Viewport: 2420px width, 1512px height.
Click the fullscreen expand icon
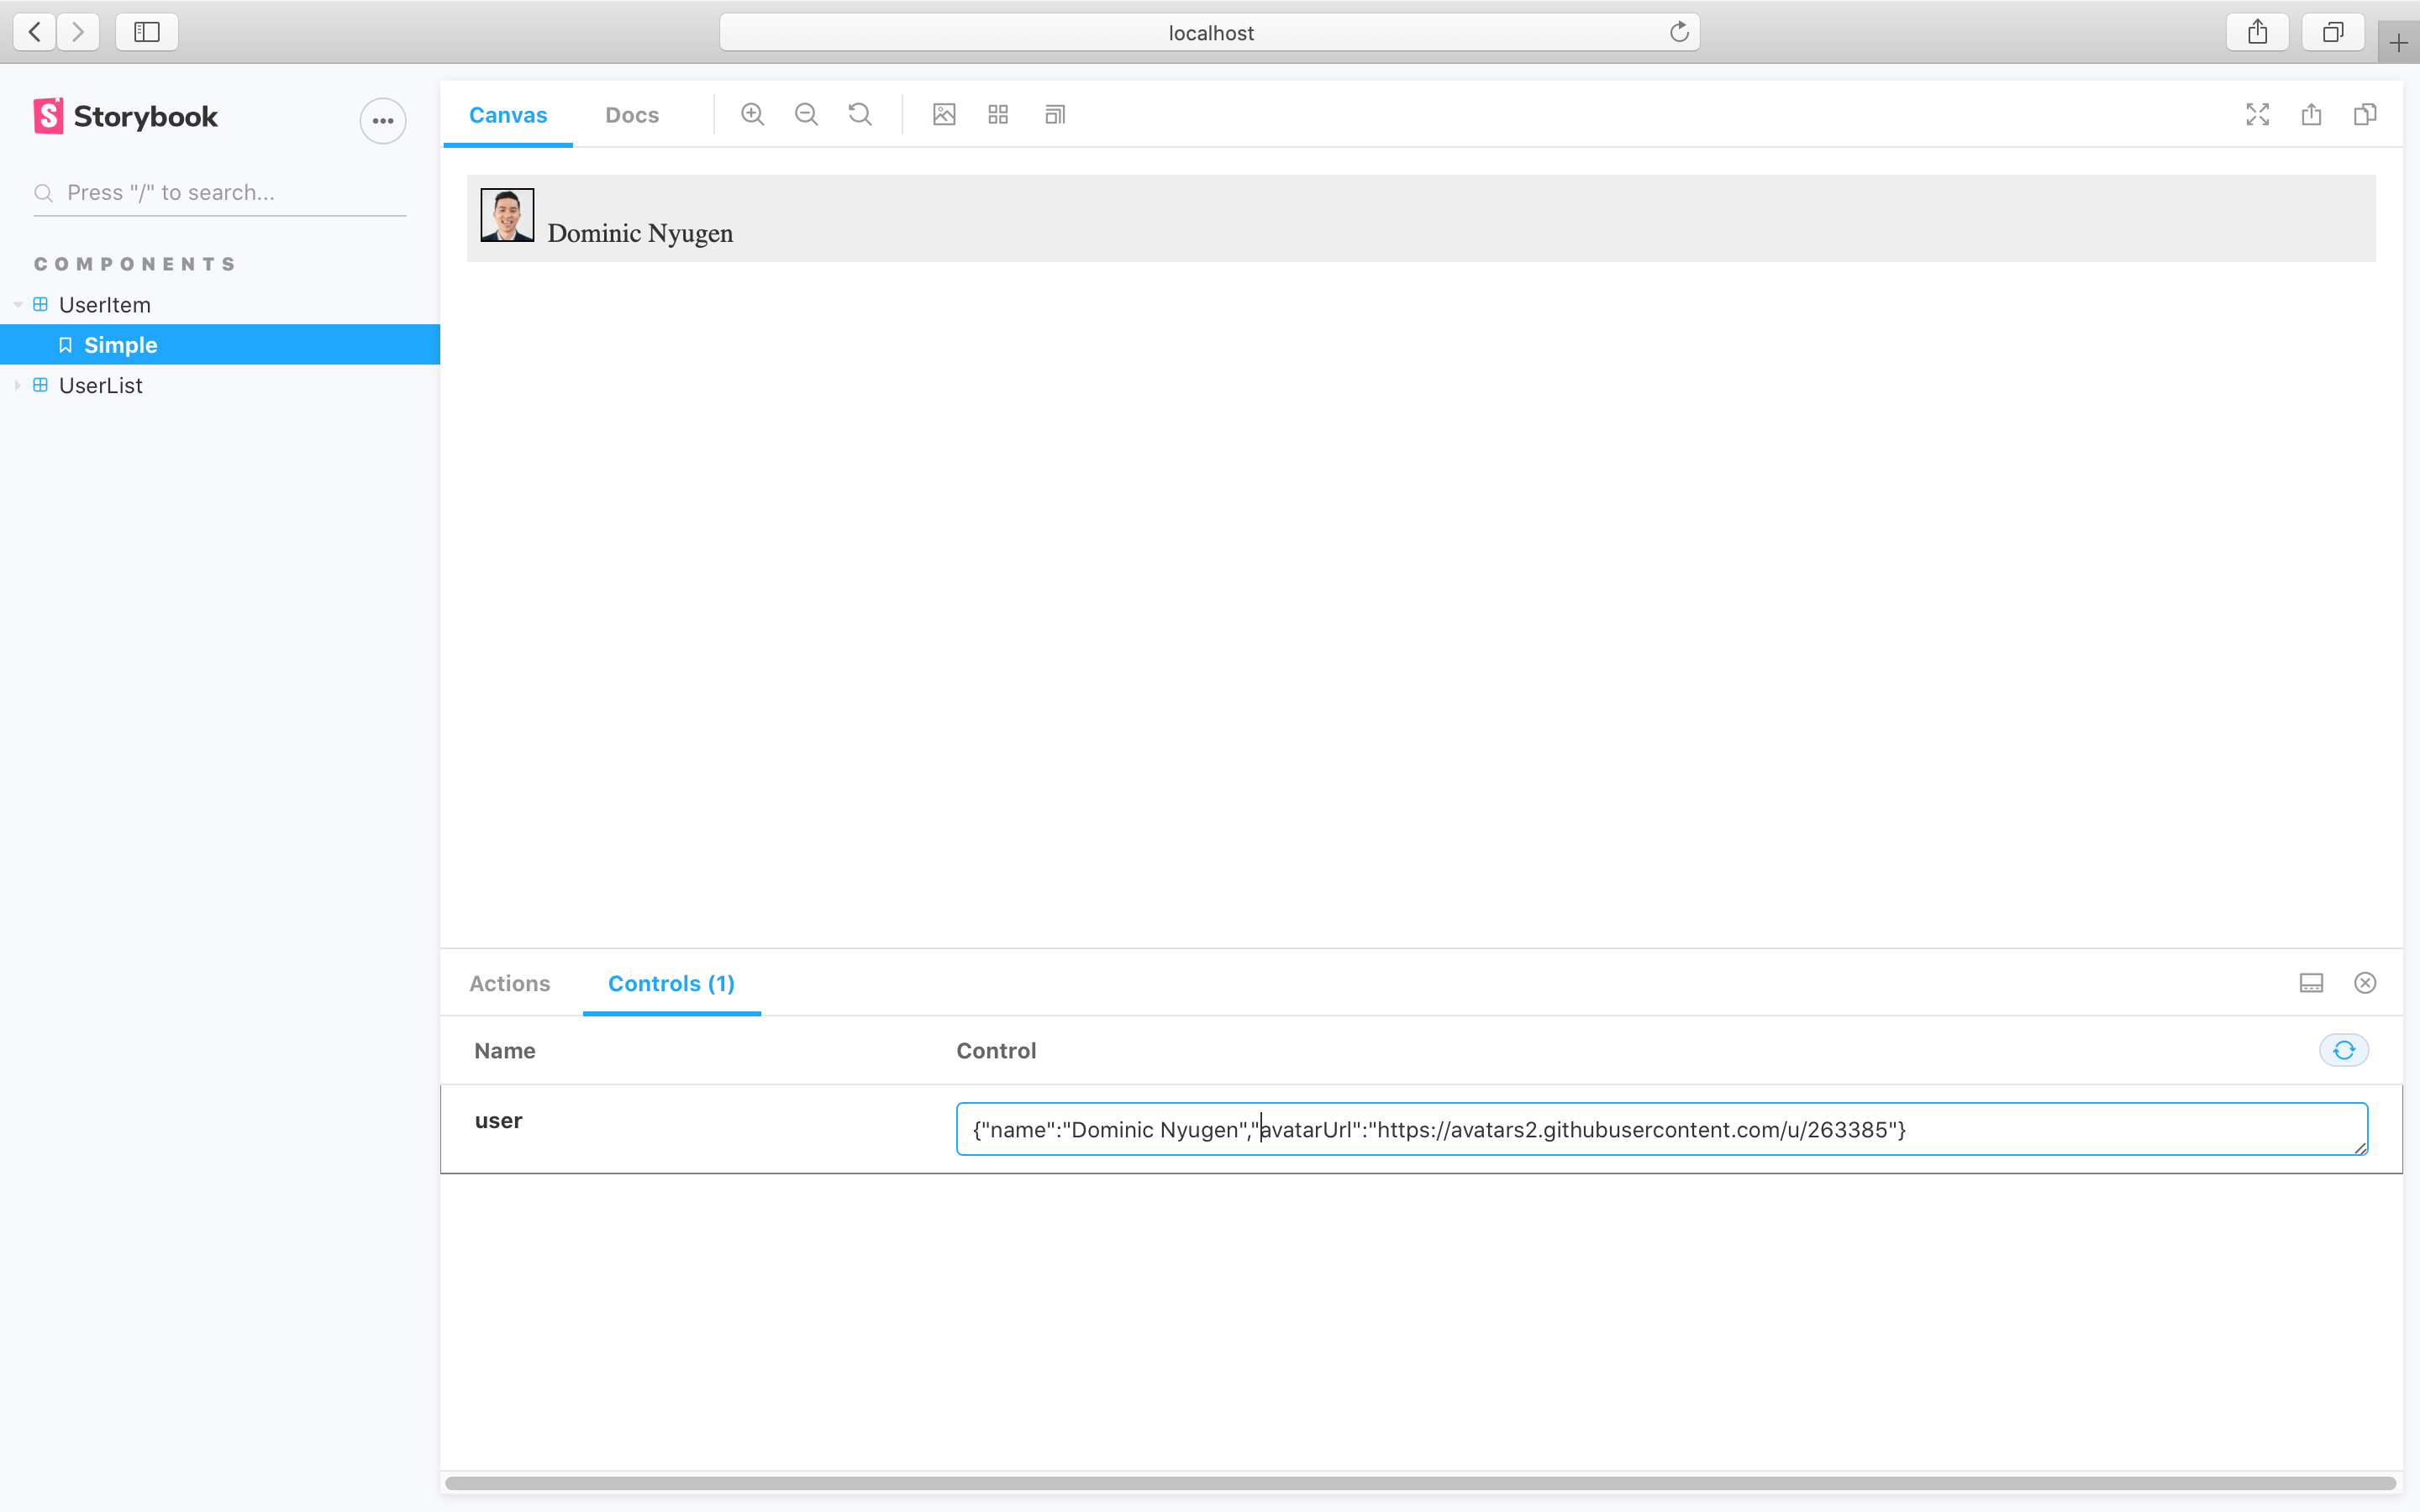coord(2256,113)
